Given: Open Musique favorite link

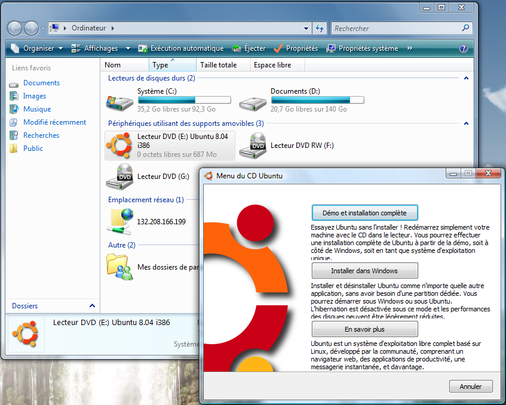Looking at the screenshot, I should [x=37, y=109].
